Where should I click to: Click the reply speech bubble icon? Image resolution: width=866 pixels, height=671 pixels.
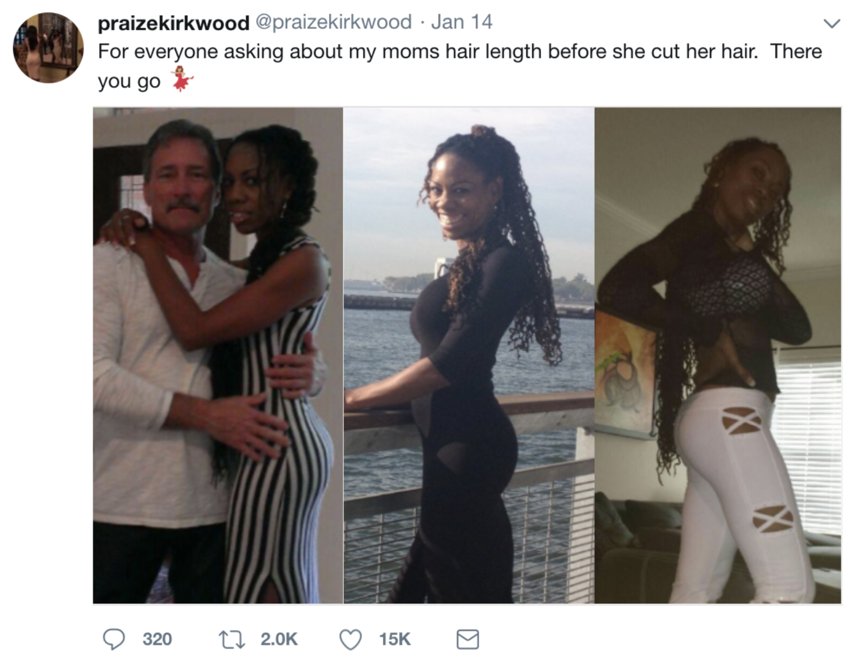click(x=114, y=639)
